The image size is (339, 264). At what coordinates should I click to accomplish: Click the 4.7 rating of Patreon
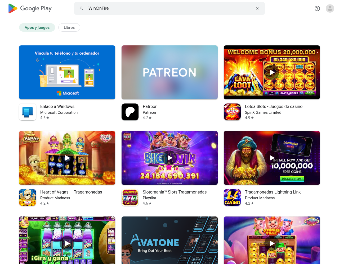147,118
